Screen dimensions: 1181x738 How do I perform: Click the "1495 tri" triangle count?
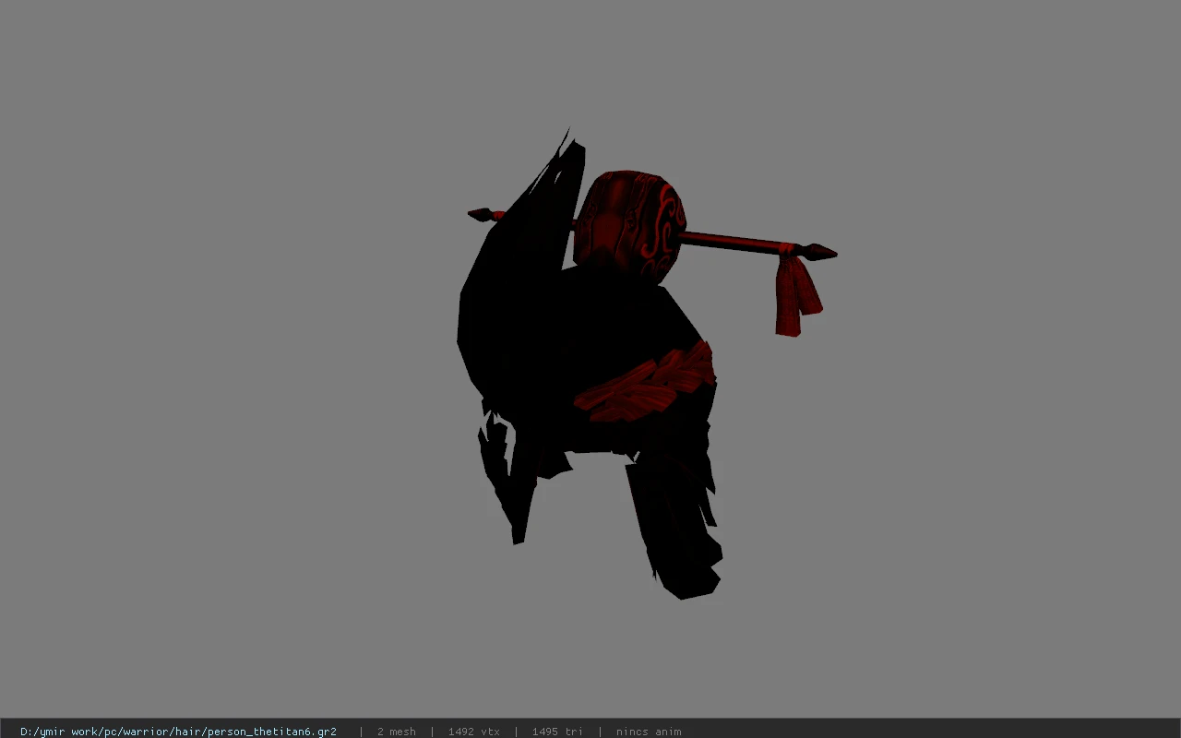(x=557, y=732)
